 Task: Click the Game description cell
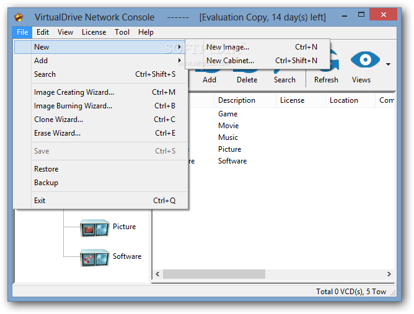click(x=228, y=114)
